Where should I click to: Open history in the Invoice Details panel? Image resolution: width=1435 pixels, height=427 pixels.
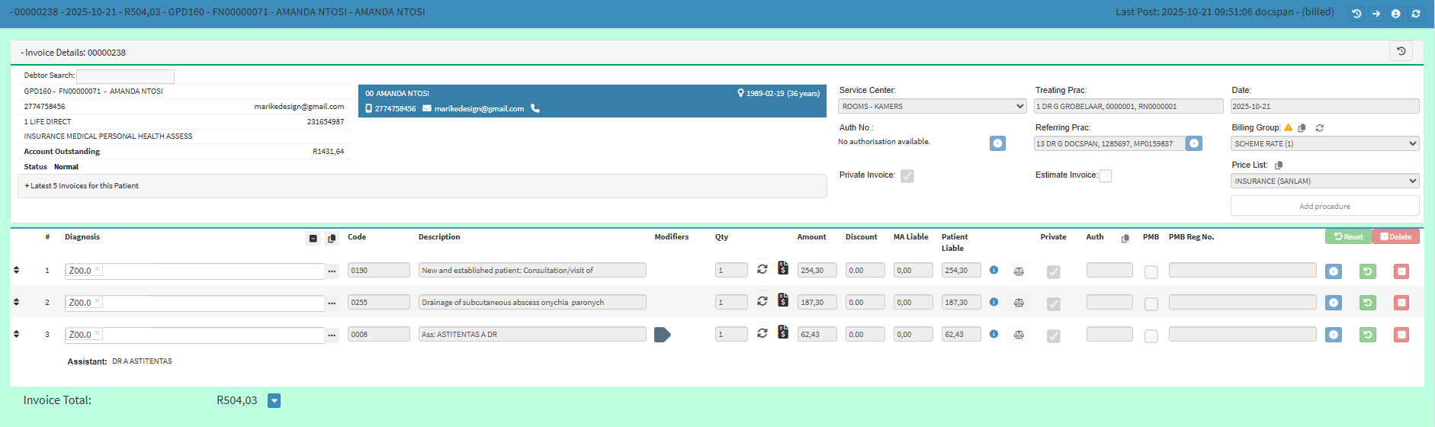(1401, 51)
